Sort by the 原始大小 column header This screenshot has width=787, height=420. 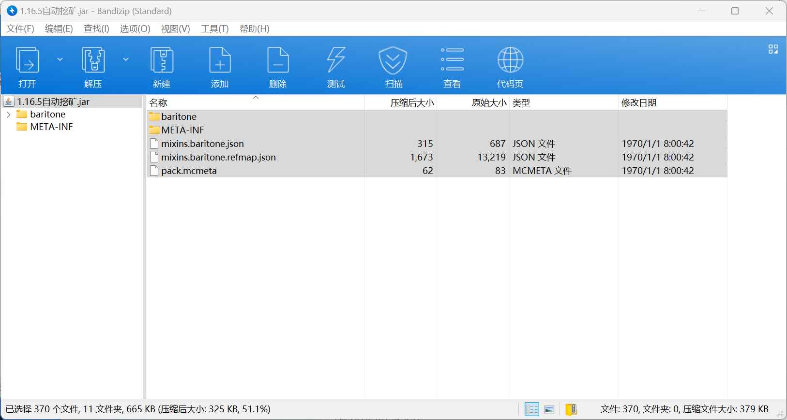pos(473,102)
